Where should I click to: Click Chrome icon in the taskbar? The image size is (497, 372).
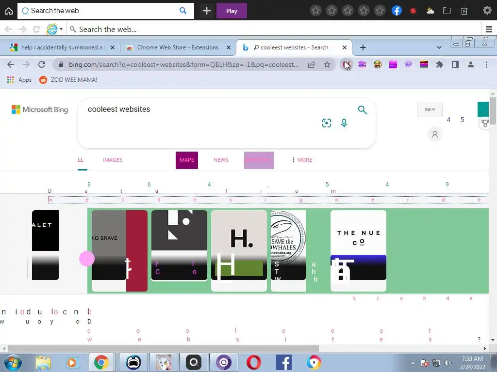[101, 362]
